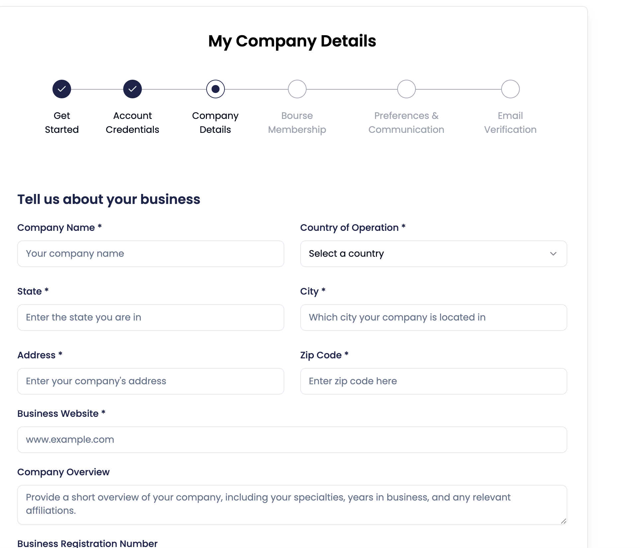This screenshot has height=548, width=641.
Task: Click the Email Verification step circle
Action: [x=510, y=89]
